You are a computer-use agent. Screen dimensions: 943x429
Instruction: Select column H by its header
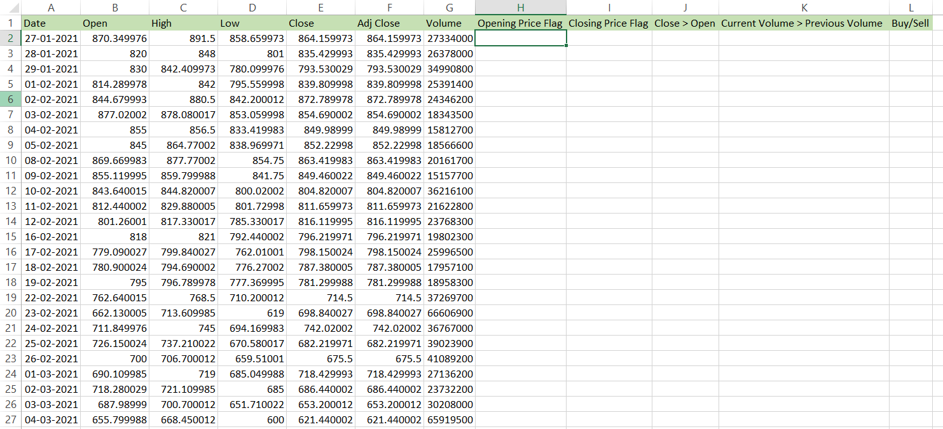click(x=520, y=8)
